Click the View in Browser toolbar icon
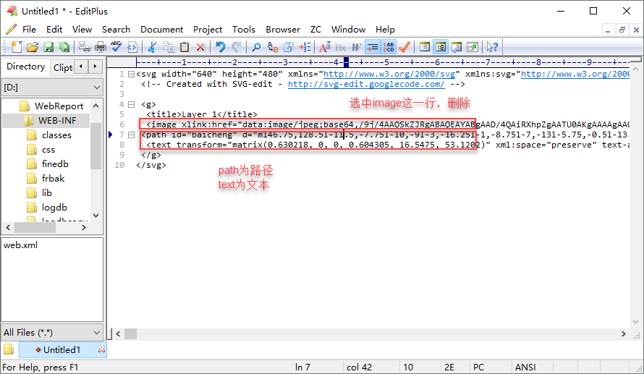Image resolution: width=644 pixels, height=374 pixels. coord(132,47)
